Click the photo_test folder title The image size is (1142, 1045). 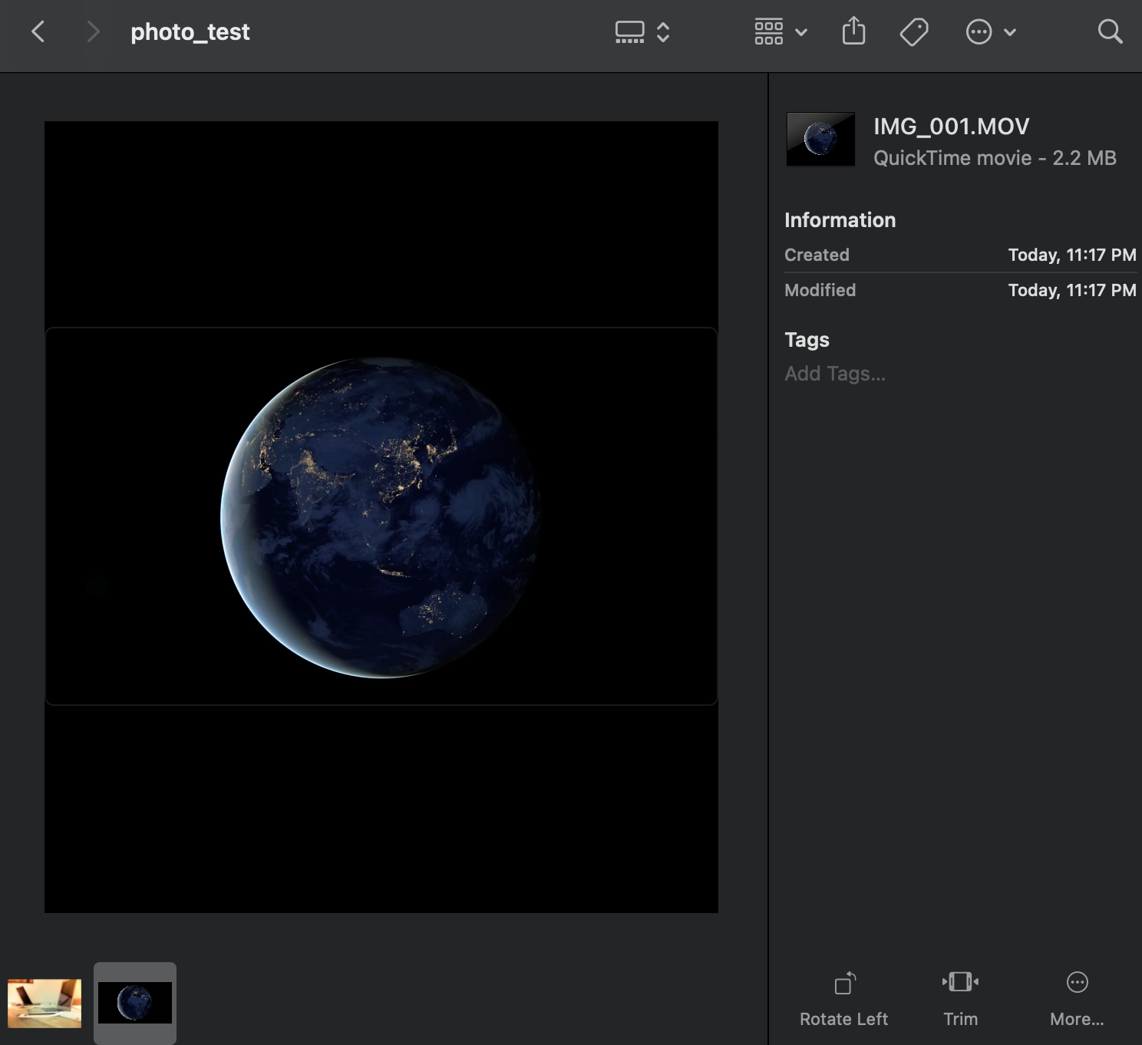(190, 31)
